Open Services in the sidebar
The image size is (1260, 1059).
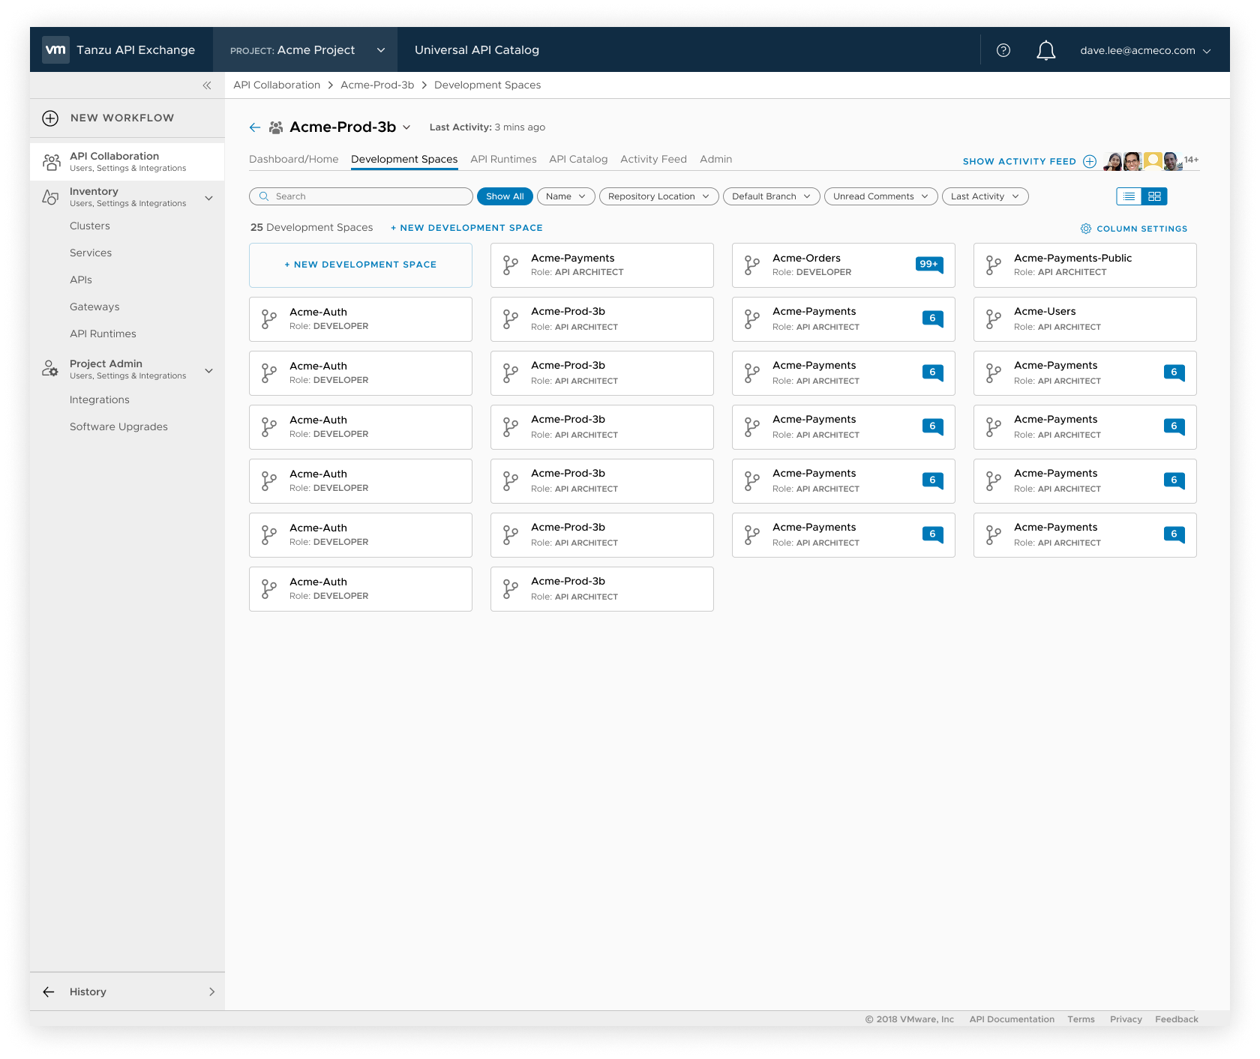click(91, 253)
